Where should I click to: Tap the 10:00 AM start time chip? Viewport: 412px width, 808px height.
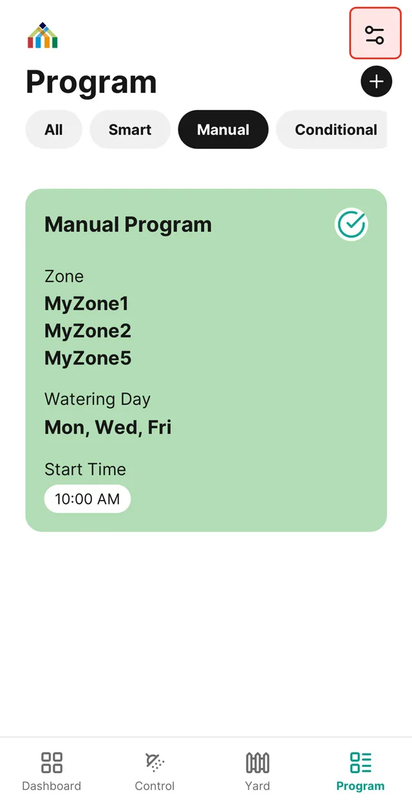(x=87, y=499)
